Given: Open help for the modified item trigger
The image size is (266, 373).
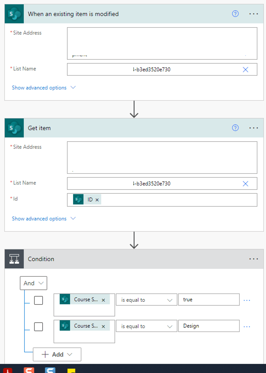Looking at the screenshot, I should pyautogui.click(x=235, y=14).
